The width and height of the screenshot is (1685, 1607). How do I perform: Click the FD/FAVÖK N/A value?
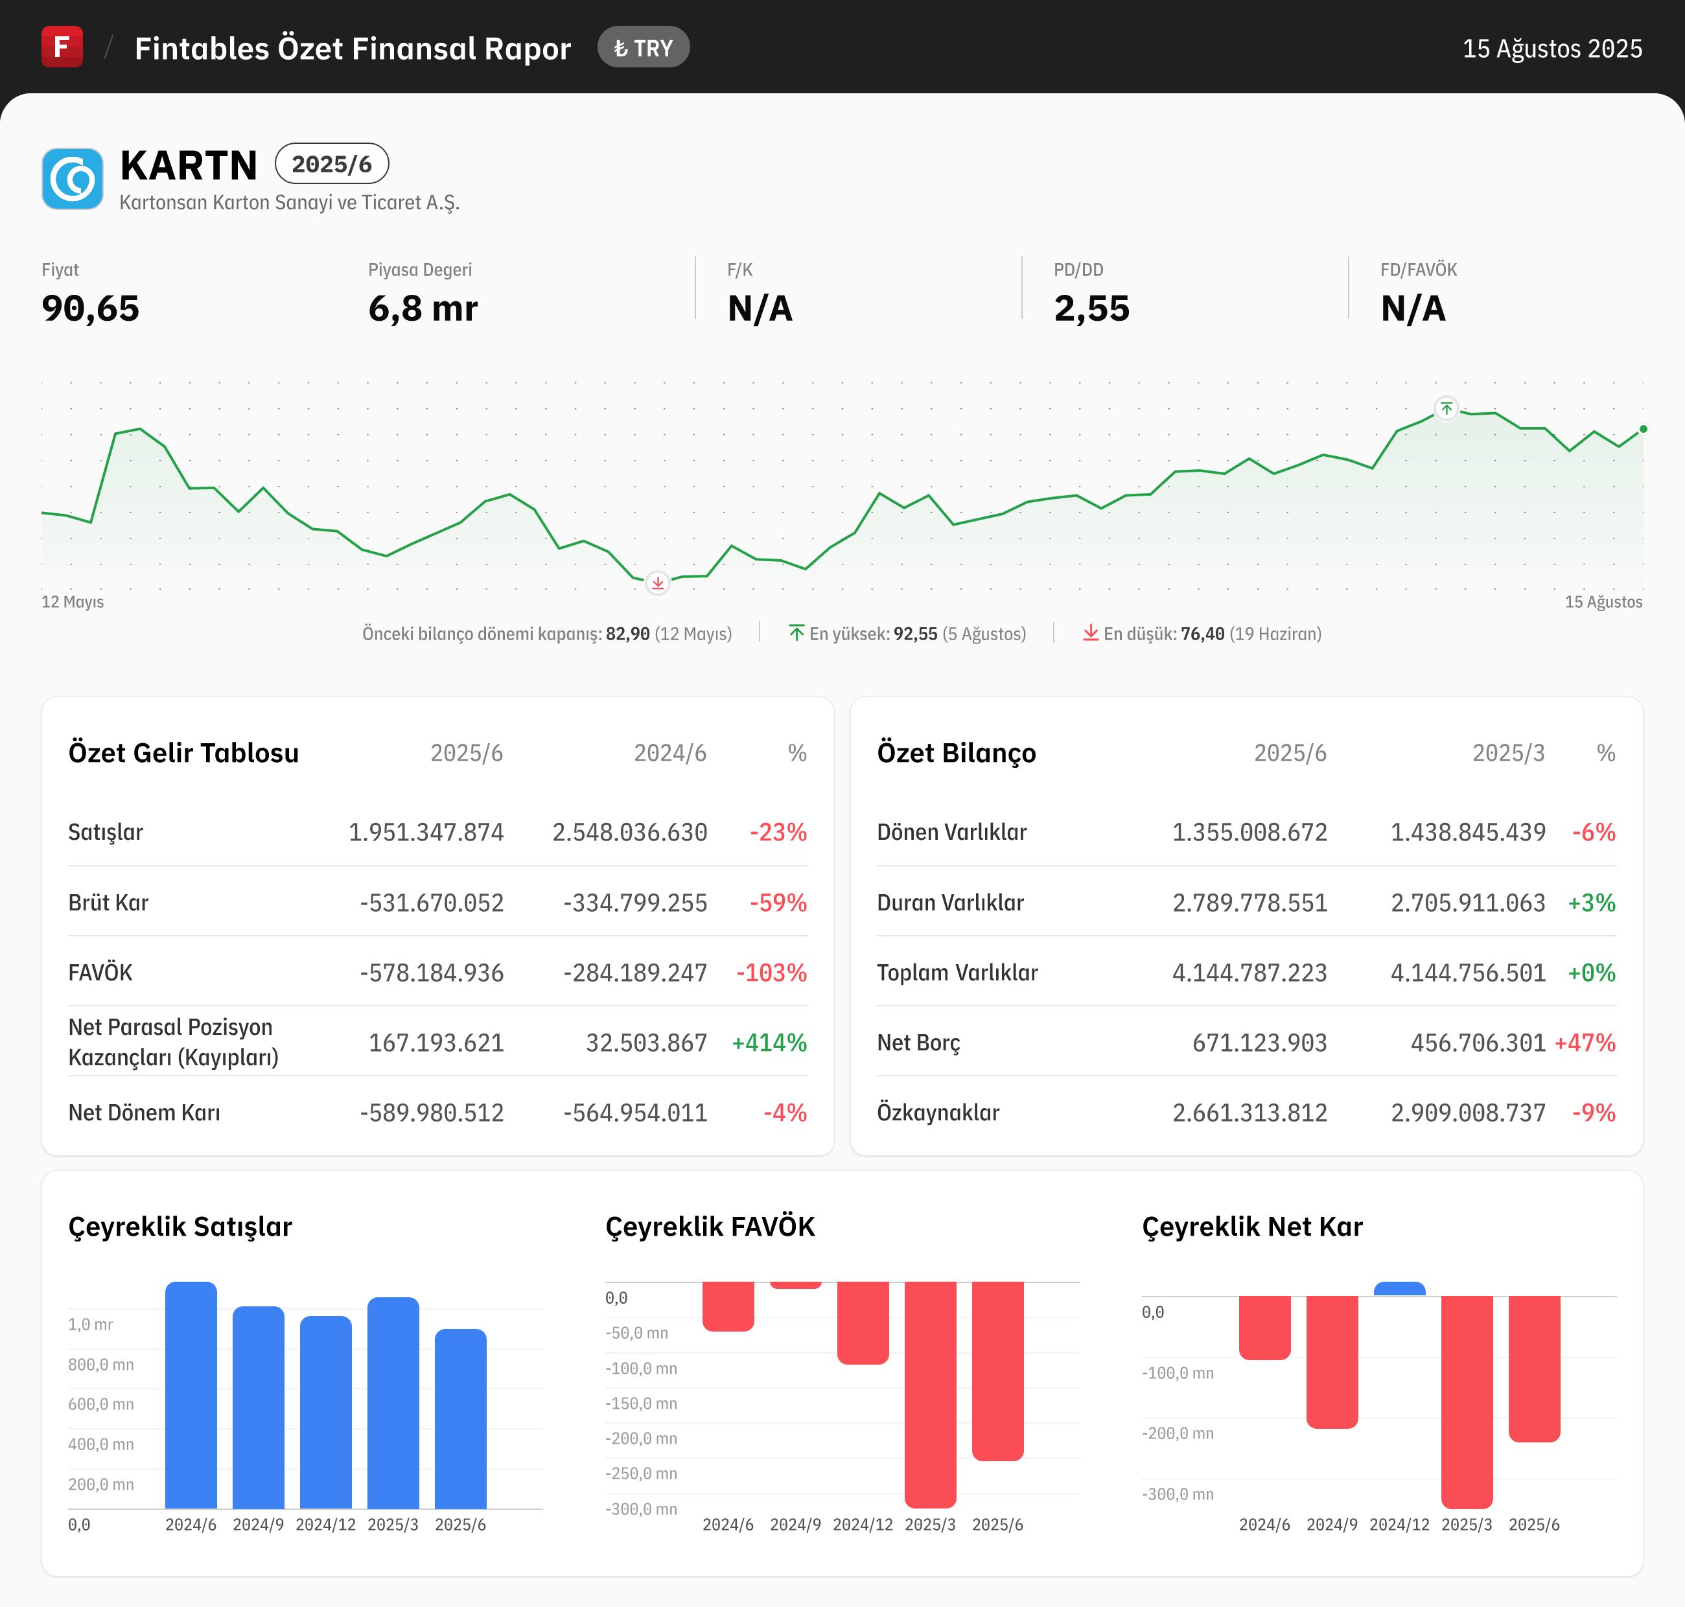point(1413,308)
